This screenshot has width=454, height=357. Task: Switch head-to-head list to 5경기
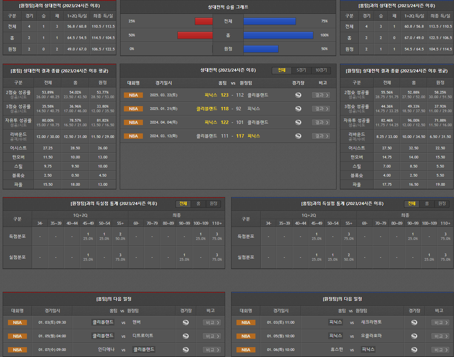(x=301, y=70)
